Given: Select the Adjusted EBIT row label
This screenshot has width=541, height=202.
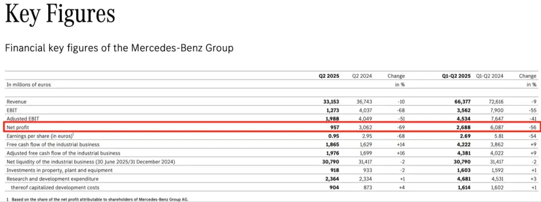Looking at the screenshot, I should 23,119.
